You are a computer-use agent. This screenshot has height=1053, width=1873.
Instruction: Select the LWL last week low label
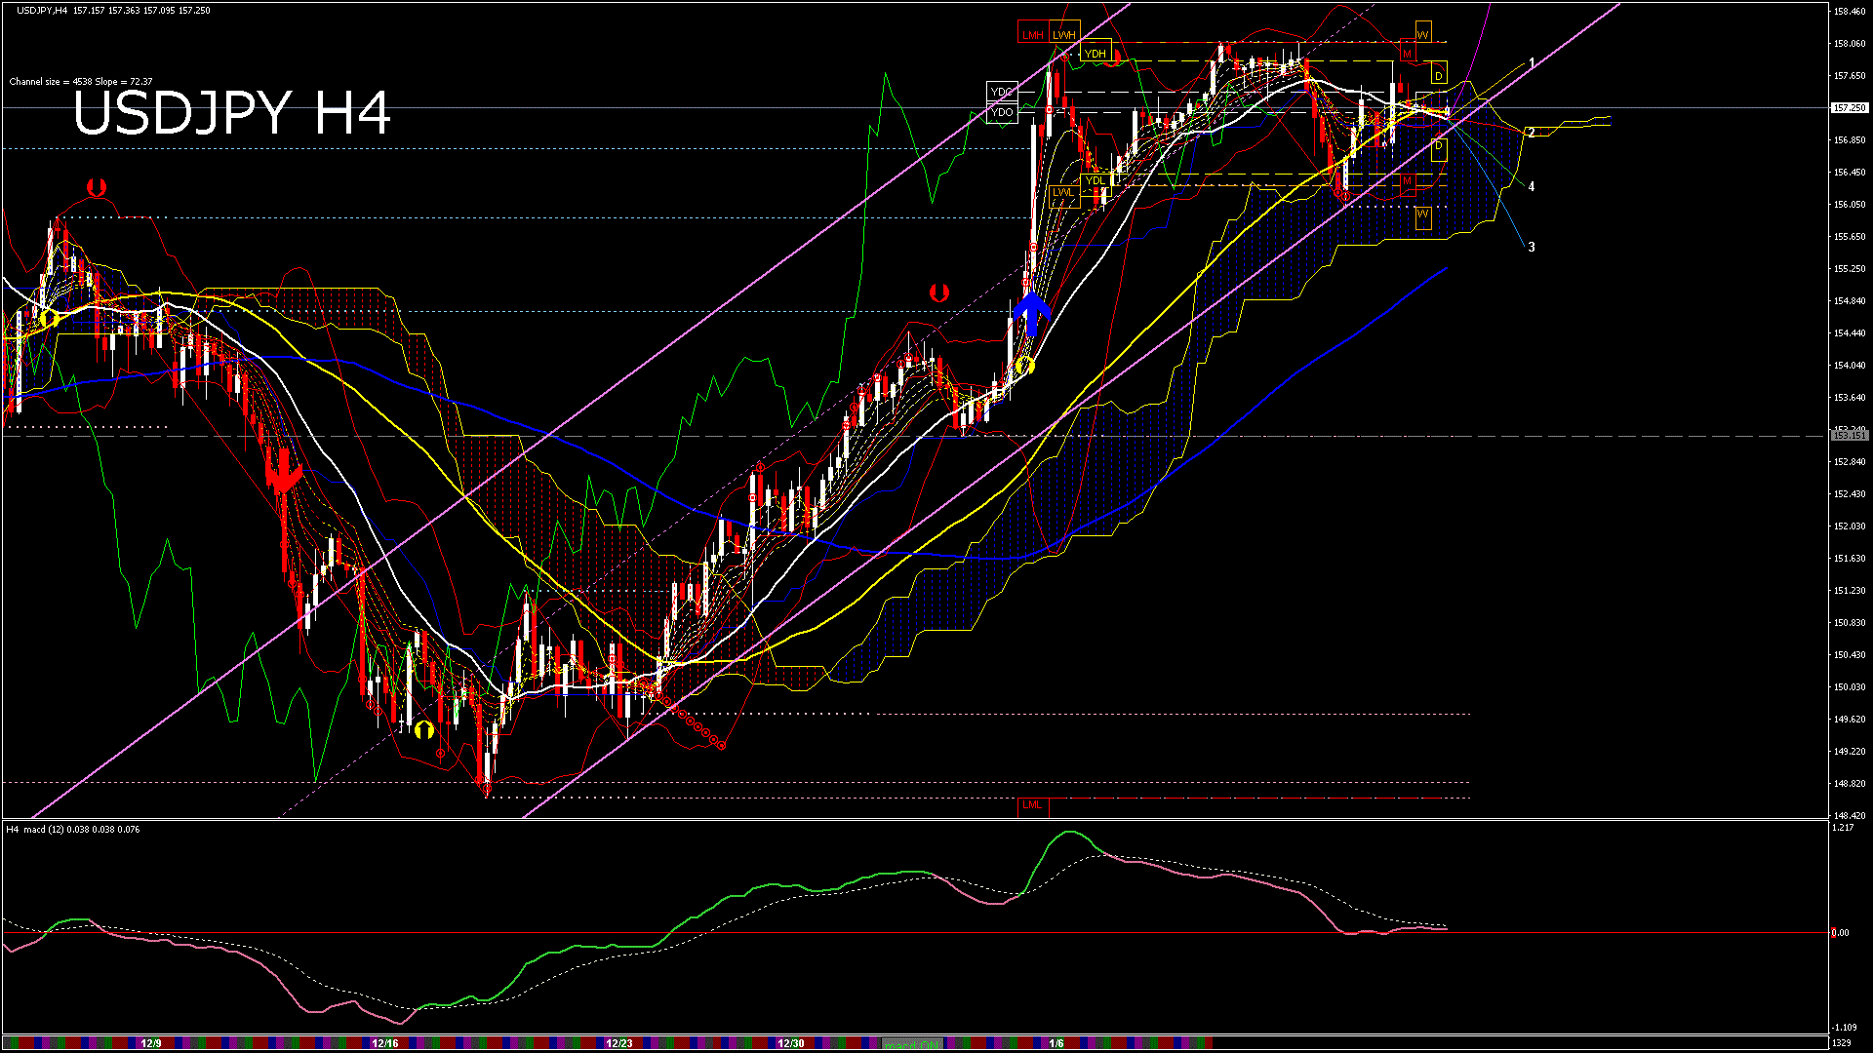tap(1062, 193)
